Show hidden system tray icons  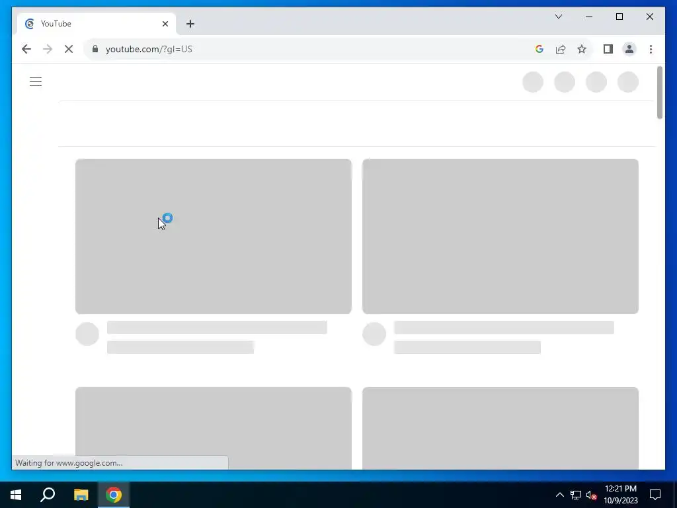559,495
